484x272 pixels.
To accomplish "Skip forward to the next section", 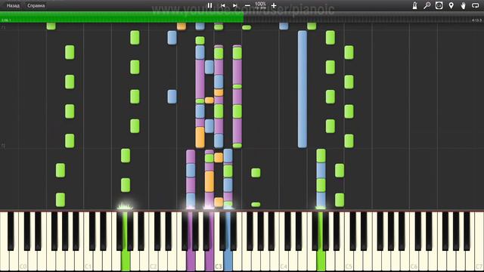I will (235, 5).
